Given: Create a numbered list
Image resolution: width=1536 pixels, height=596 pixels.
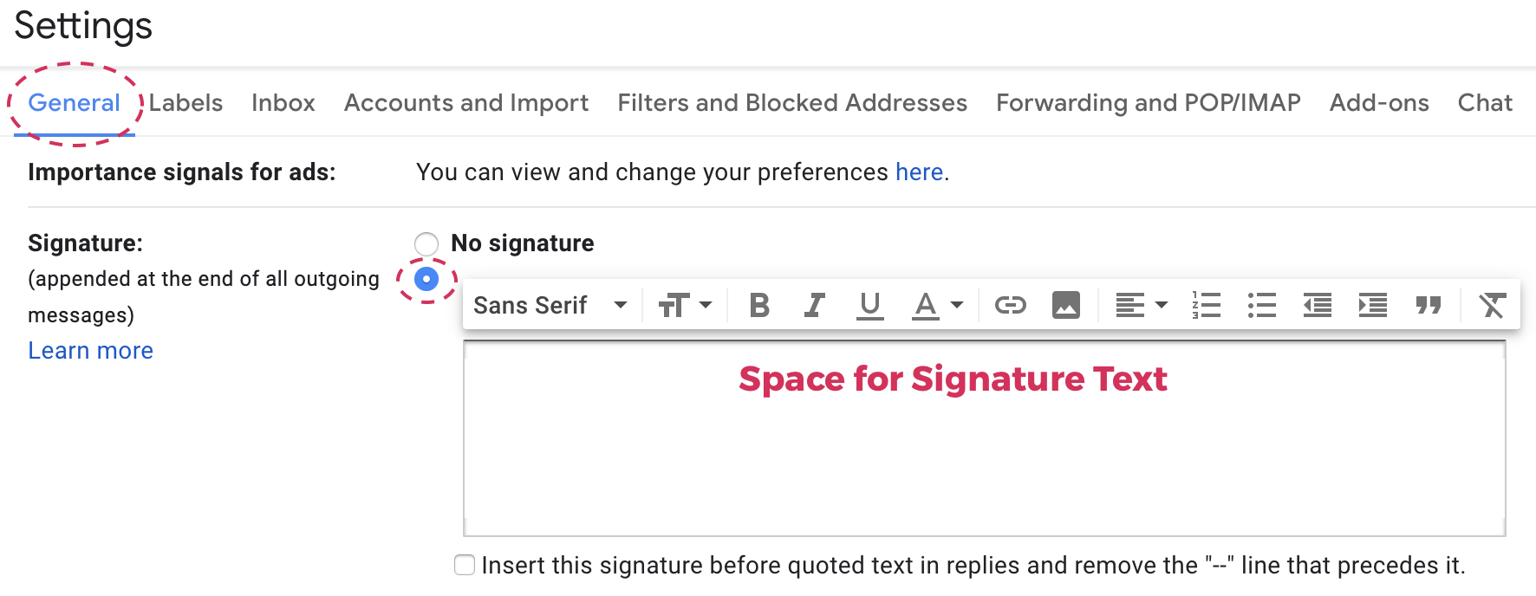Looking at the screenshot, I should [x=1206, y=305].
